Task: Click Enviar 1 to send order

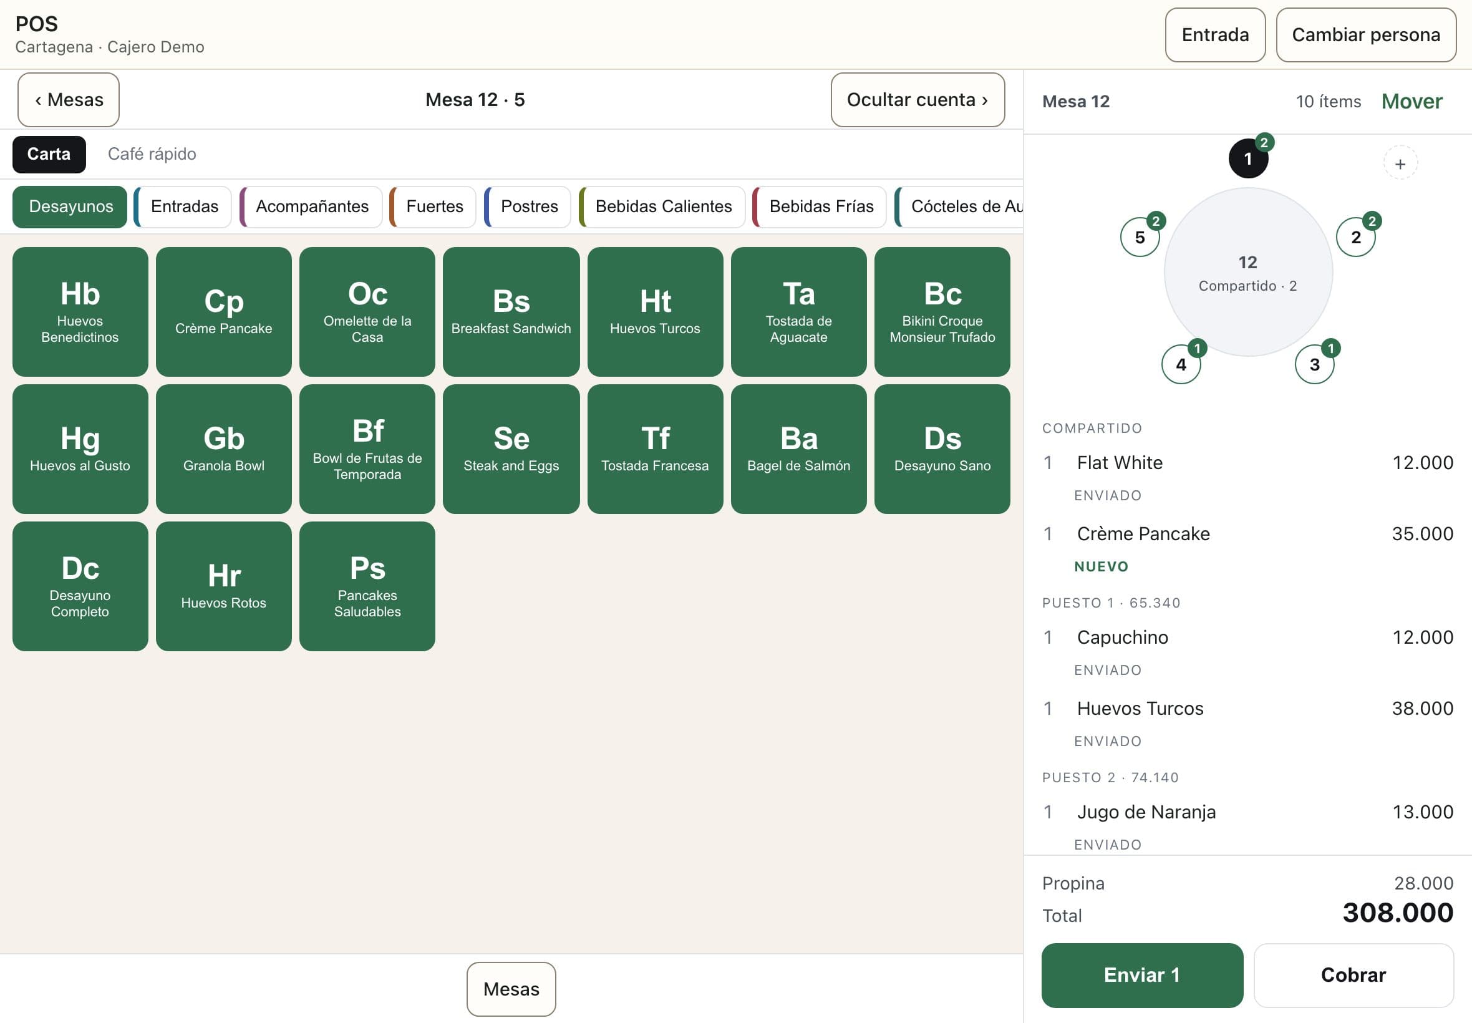Action: click(1141, 975)
